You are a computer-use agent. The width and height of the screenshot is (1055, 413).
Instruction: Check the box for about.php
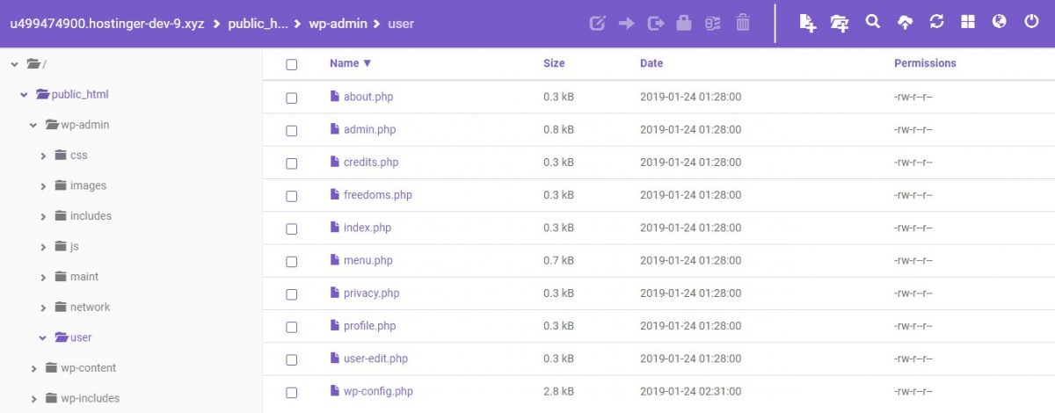point(292,98)
